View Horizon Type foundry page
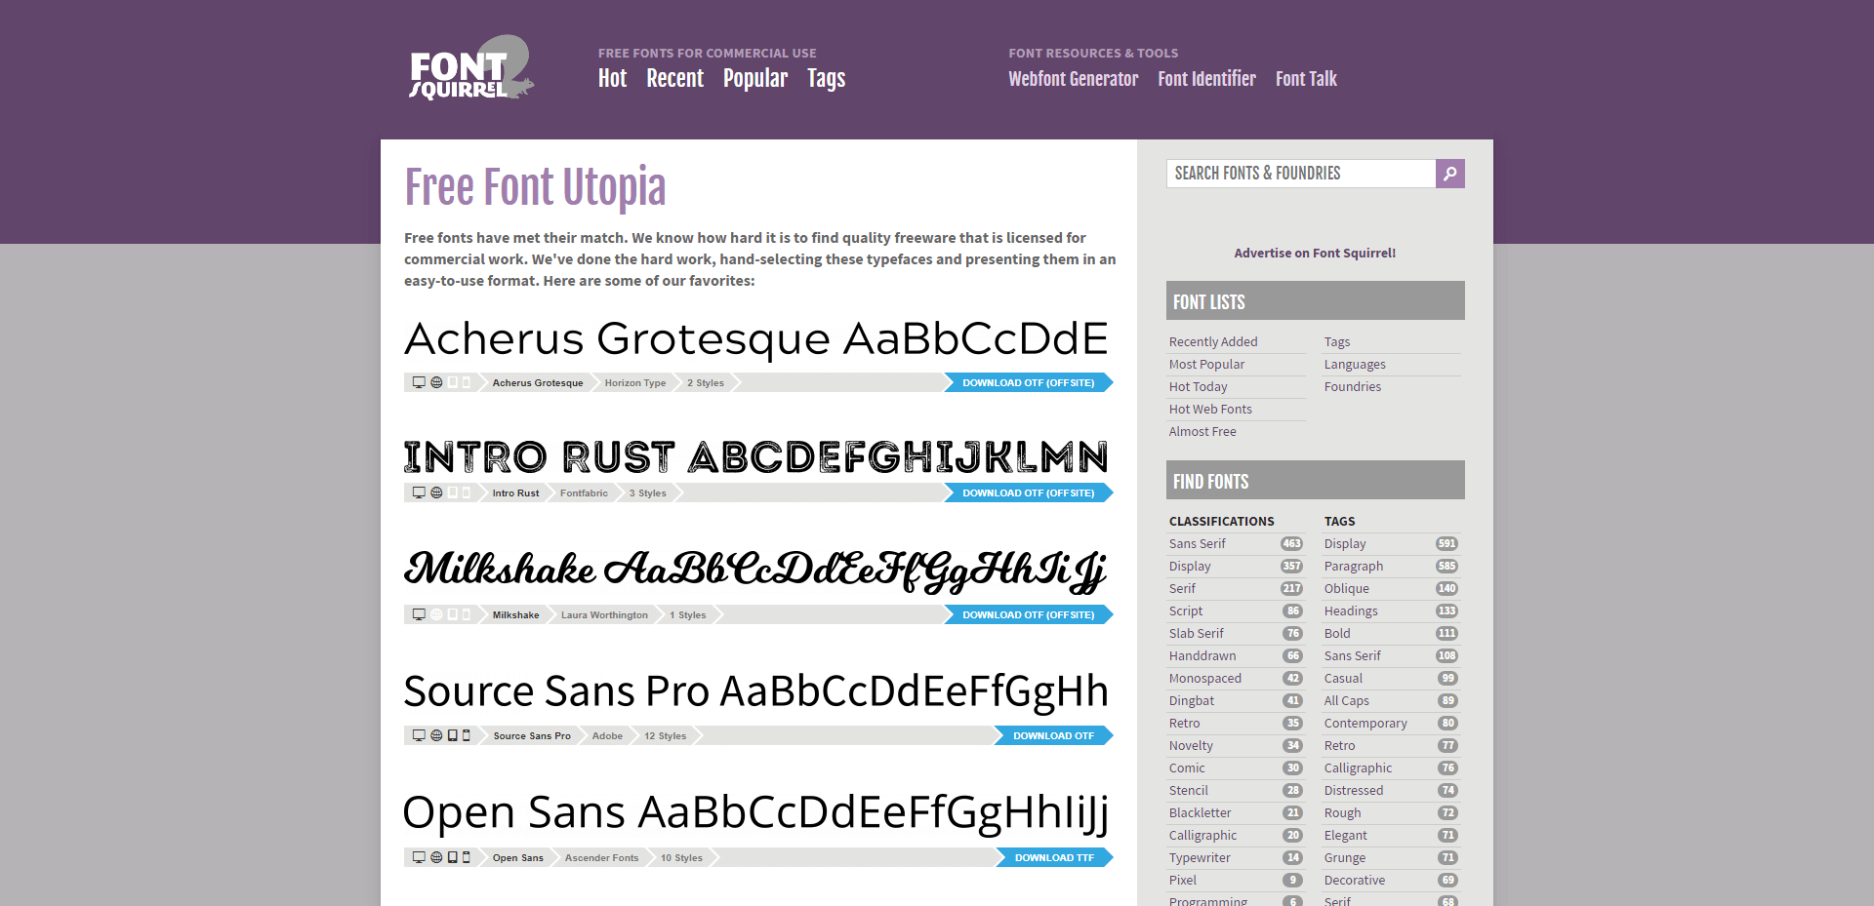The image size is (1874, 906). [635, 382]
